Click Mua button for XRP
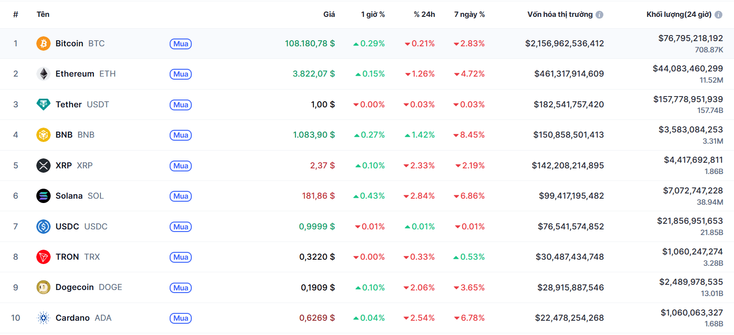Screen dimensions: 734x335 (x=180, y=166)
